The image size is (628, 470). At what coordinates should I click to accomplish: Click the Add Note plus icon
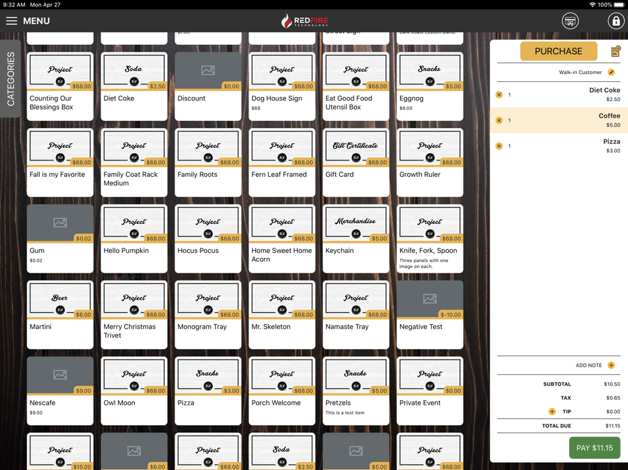[611, 365]
